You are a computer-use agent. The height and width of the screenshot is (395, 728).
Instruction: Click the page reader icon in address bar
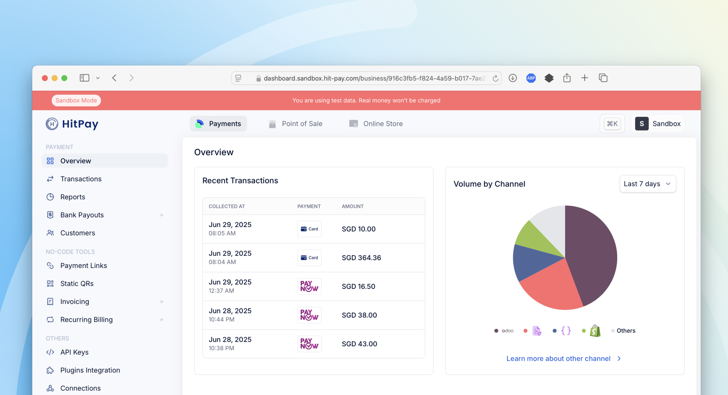(239, 78)
